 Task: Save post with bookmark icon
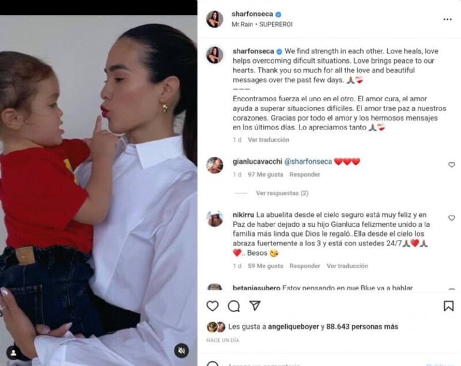tap(448, 306)
